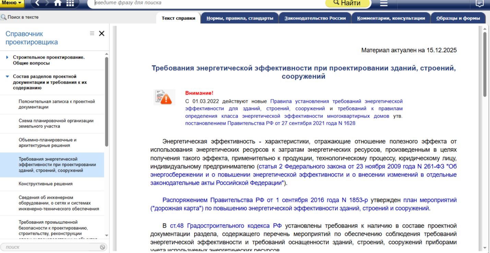Open the hamburger menu icon in header
The height and width of the screenshot is (253, 490).
384,3
